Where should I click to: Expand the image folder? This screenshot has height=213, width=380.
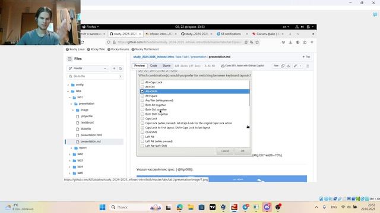coord(73,110)
